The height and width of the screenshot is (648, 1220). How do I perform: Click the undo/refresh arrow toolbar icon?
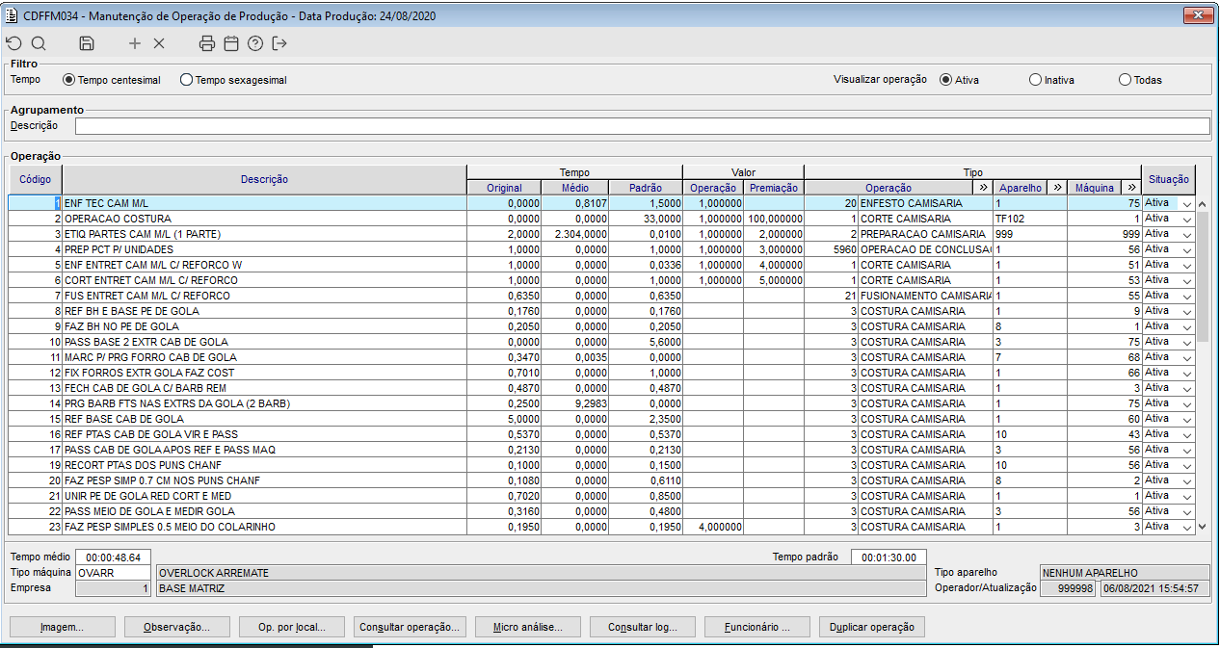click(13, 43)
